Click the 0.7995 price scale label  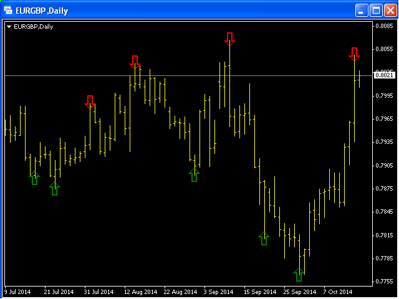click(384, 96)
